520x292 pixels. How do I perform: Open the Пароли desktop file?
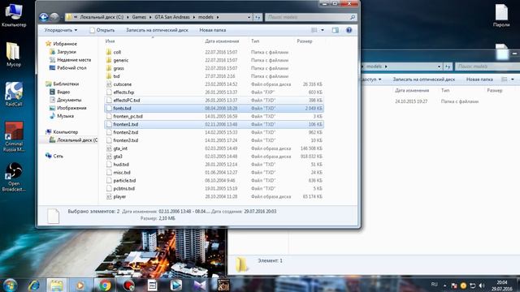click(x=501, y=15)
